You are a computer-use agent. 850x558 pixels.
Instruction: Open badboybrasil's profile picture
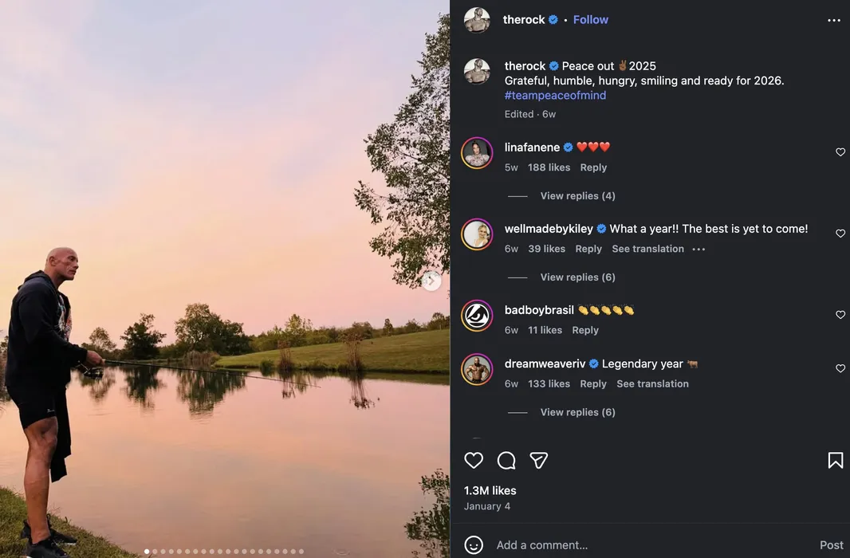pyautogui.click(x=477, y=316)
